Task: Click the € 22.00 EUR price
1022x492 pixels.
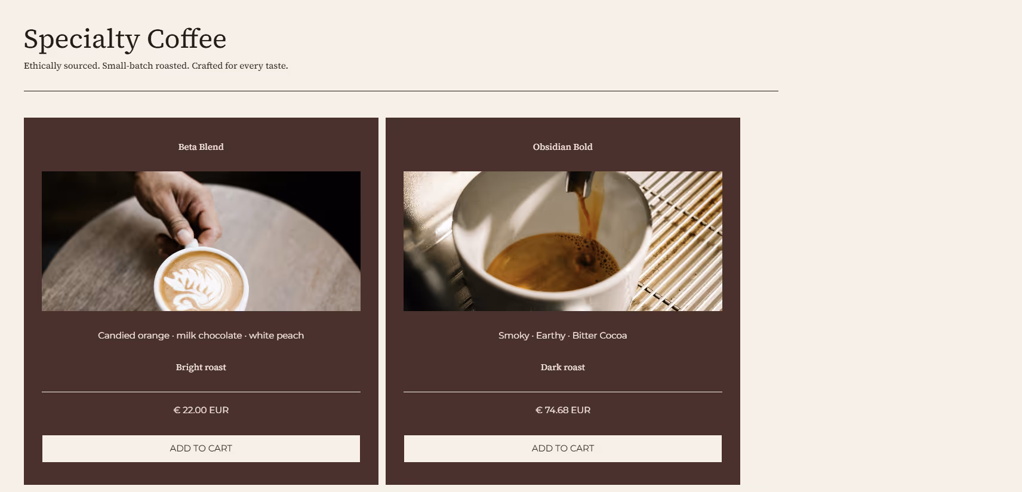Action: tap(201, 410)
